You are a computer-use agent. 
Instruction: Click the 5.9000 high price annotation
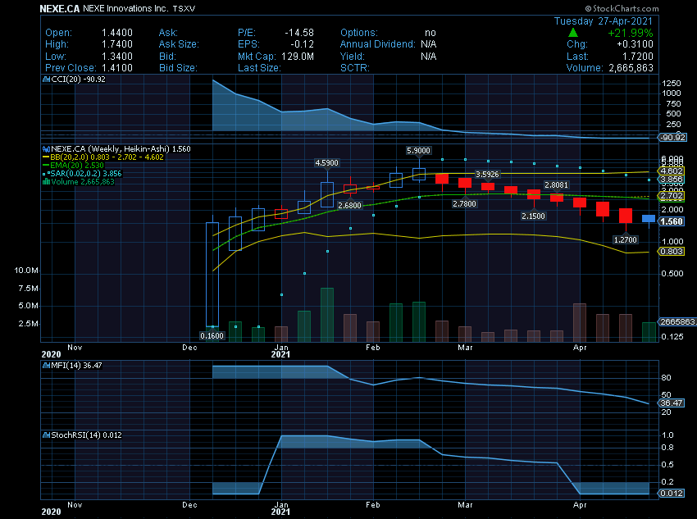pyautogui.click(x=418, y=151)
